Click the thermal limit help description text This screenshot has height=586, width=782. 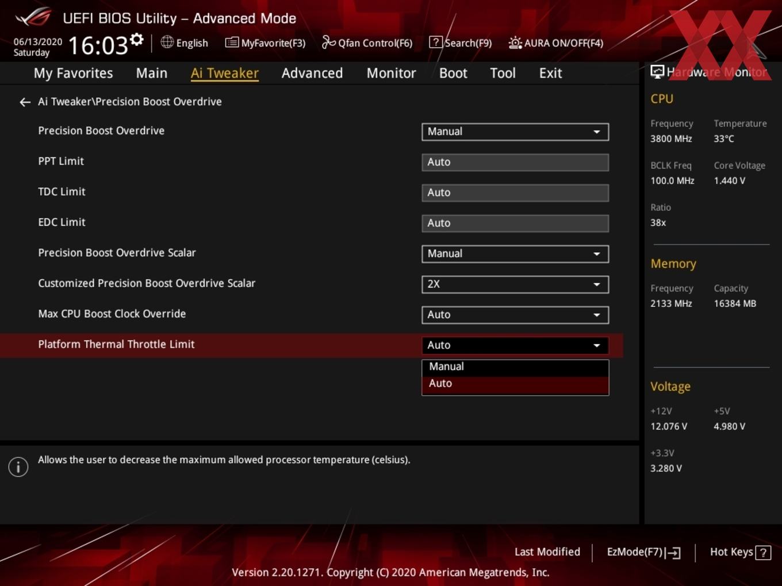224,460
